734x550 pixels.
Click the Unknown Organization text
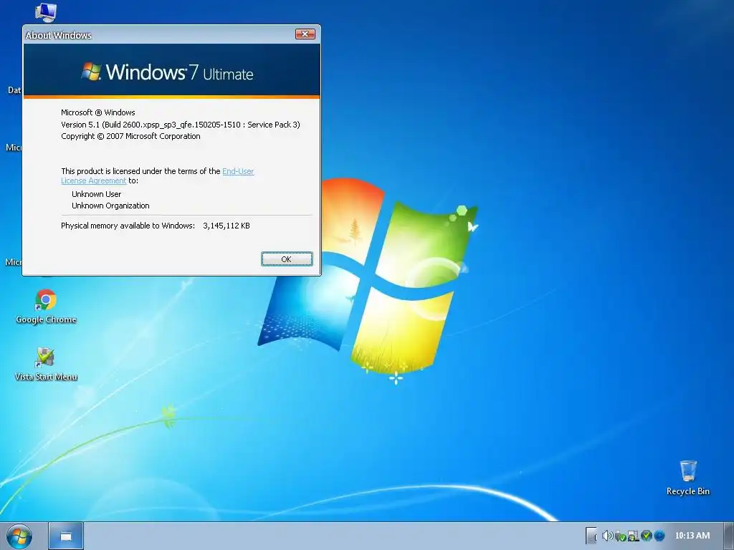(x=110, y=206)
